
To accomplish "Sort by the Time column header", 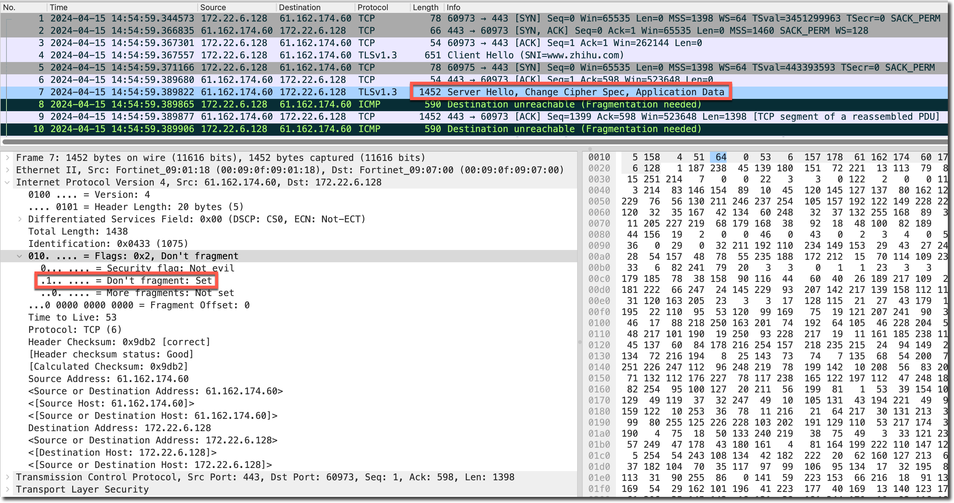I will 123,7.
